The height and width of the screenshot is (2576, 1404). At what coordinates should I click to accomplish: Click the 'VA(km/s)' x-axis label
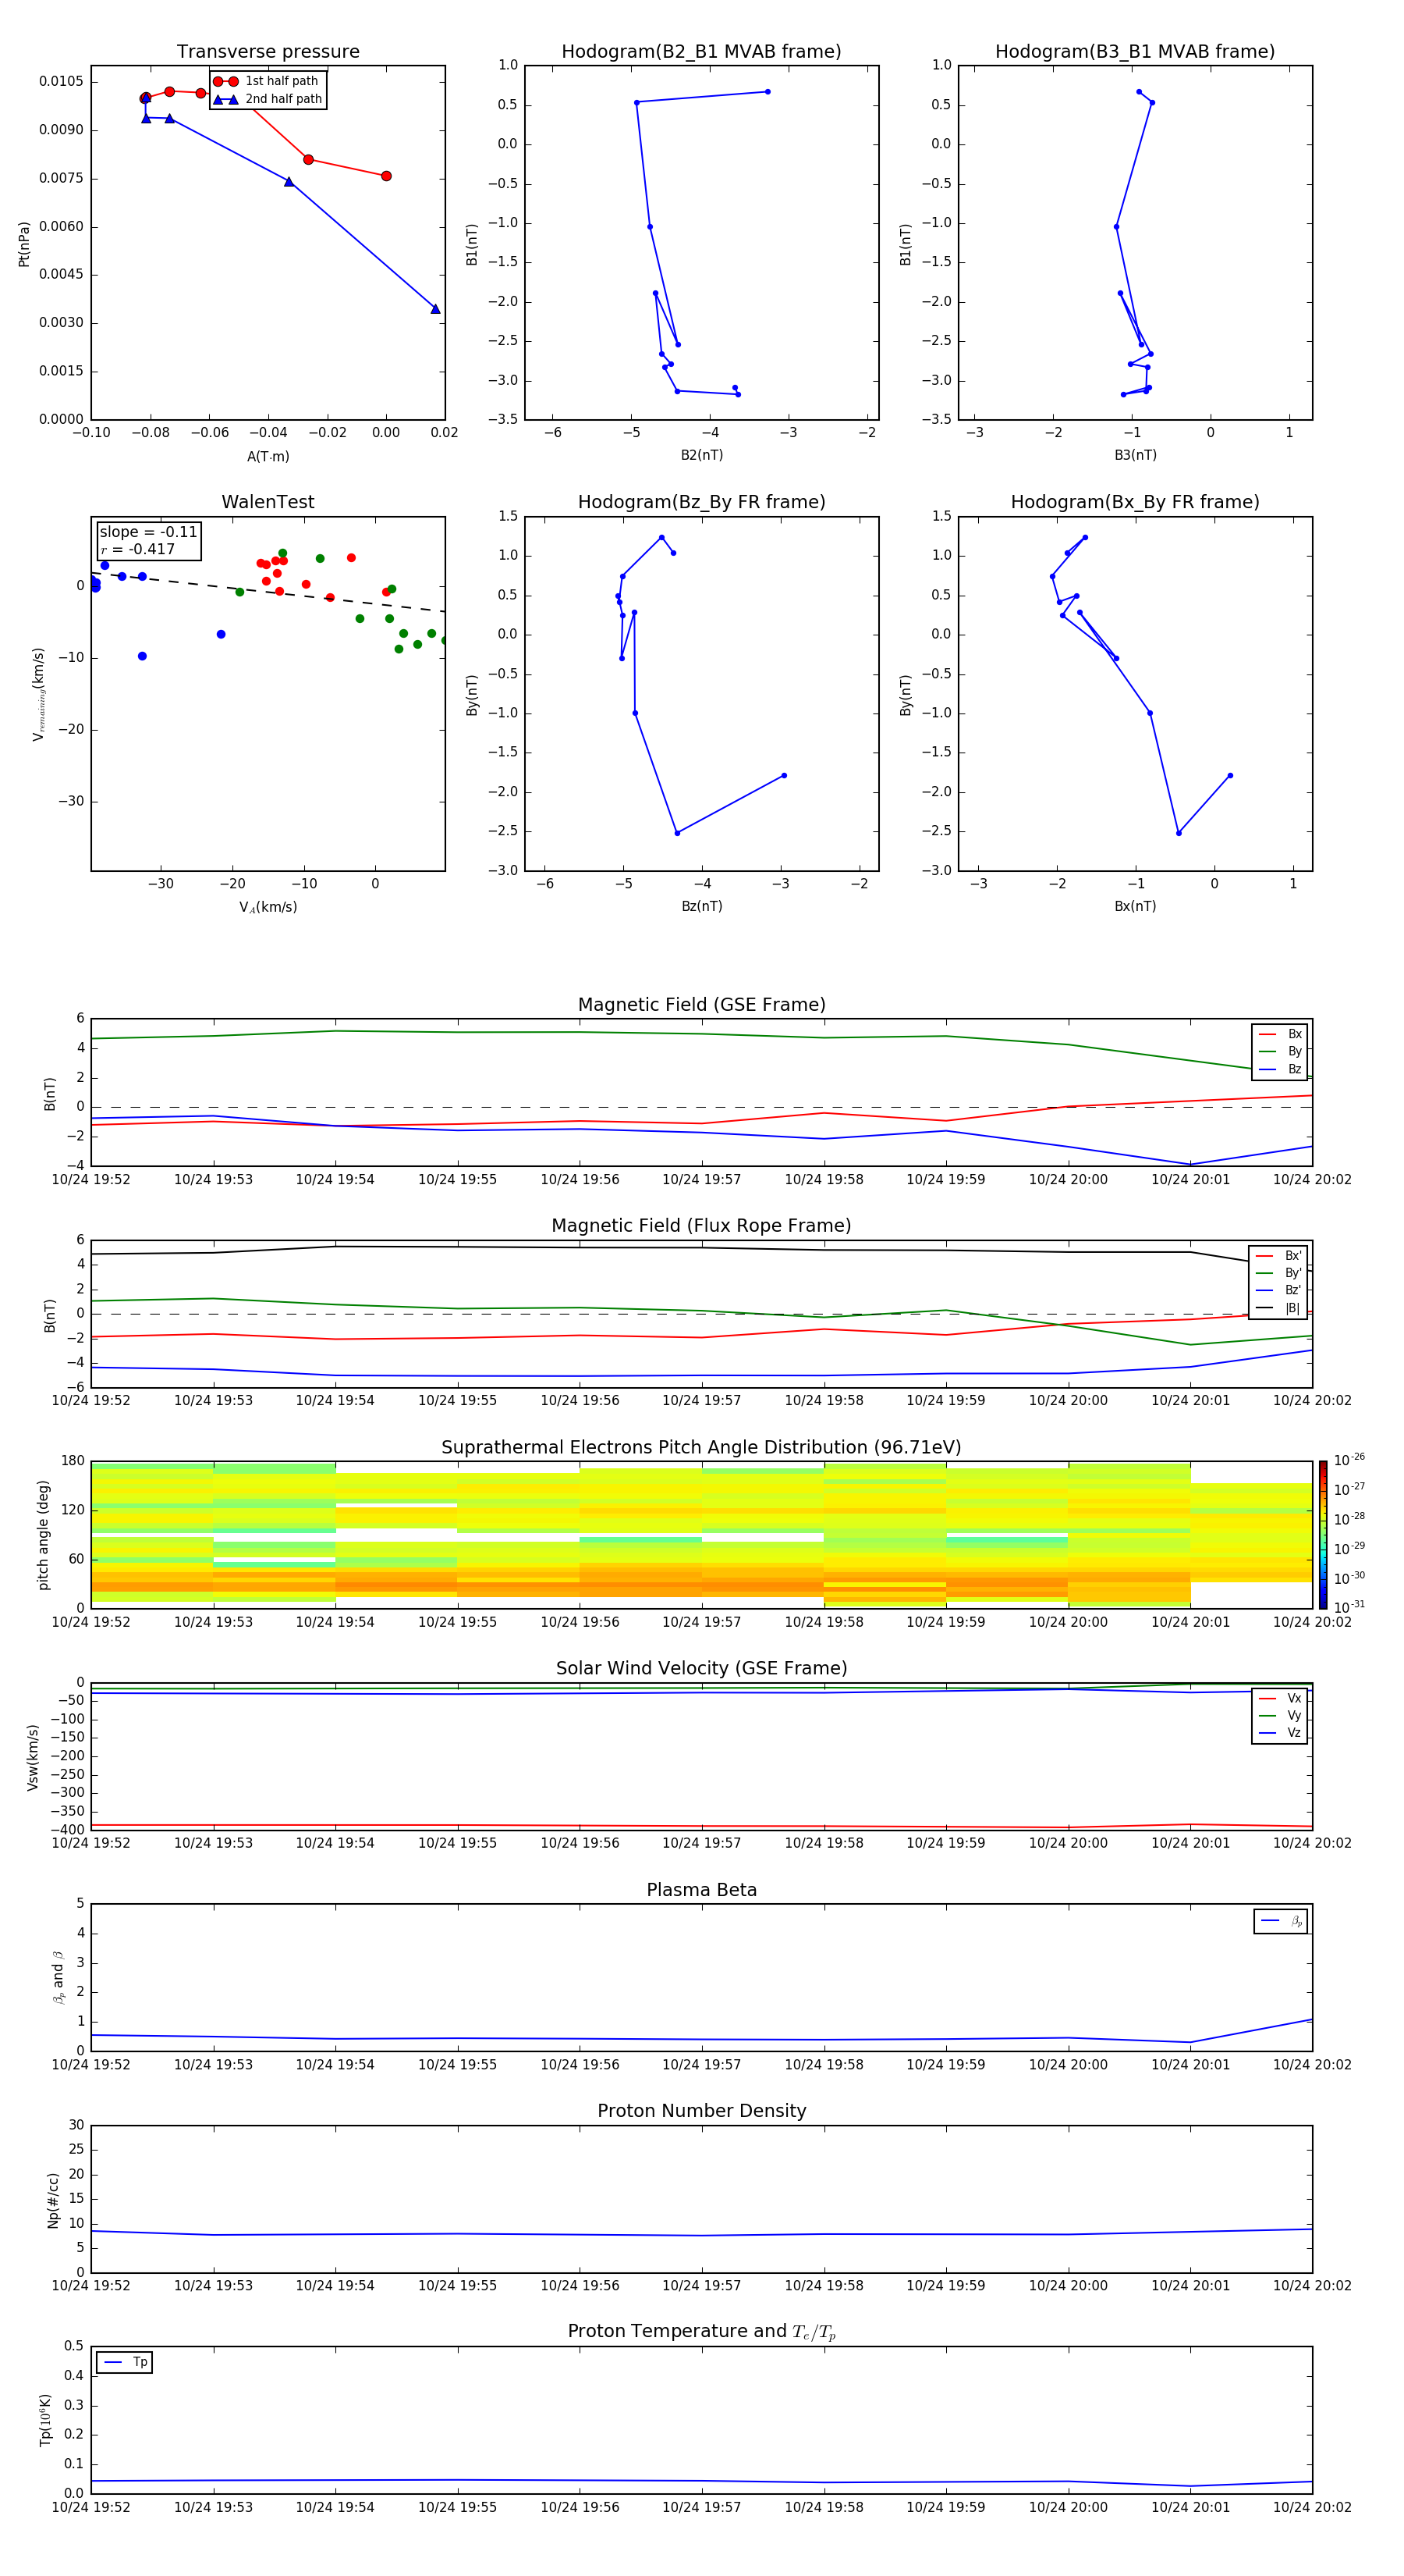(268, 907)
